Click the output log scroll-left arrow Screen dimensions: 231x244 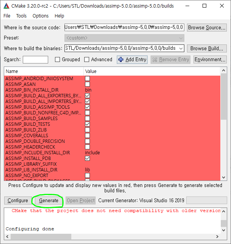pyautogui.click(x=7, y=236)
